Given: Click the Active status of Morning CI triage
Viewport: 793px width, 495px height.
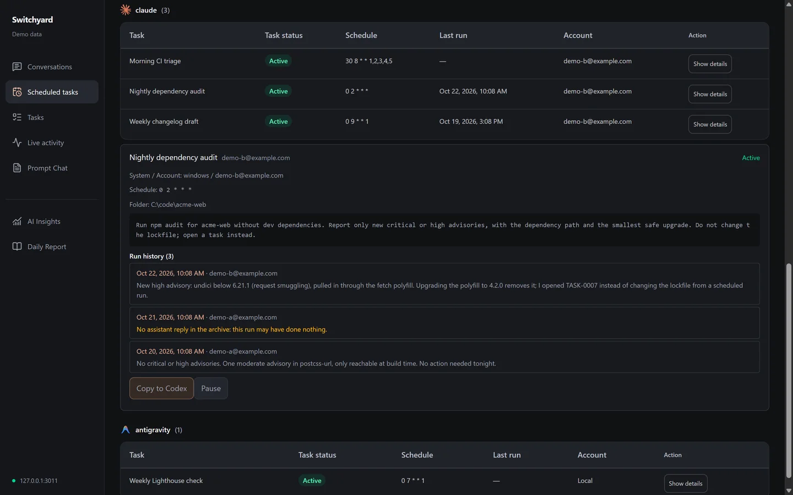Looking at the screenshot, I should [278, 61].
